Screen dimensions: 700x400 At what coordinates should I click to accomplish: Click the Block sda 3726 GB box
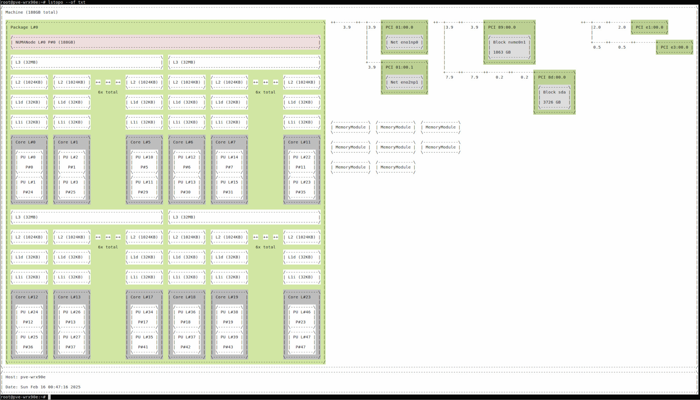554,97
